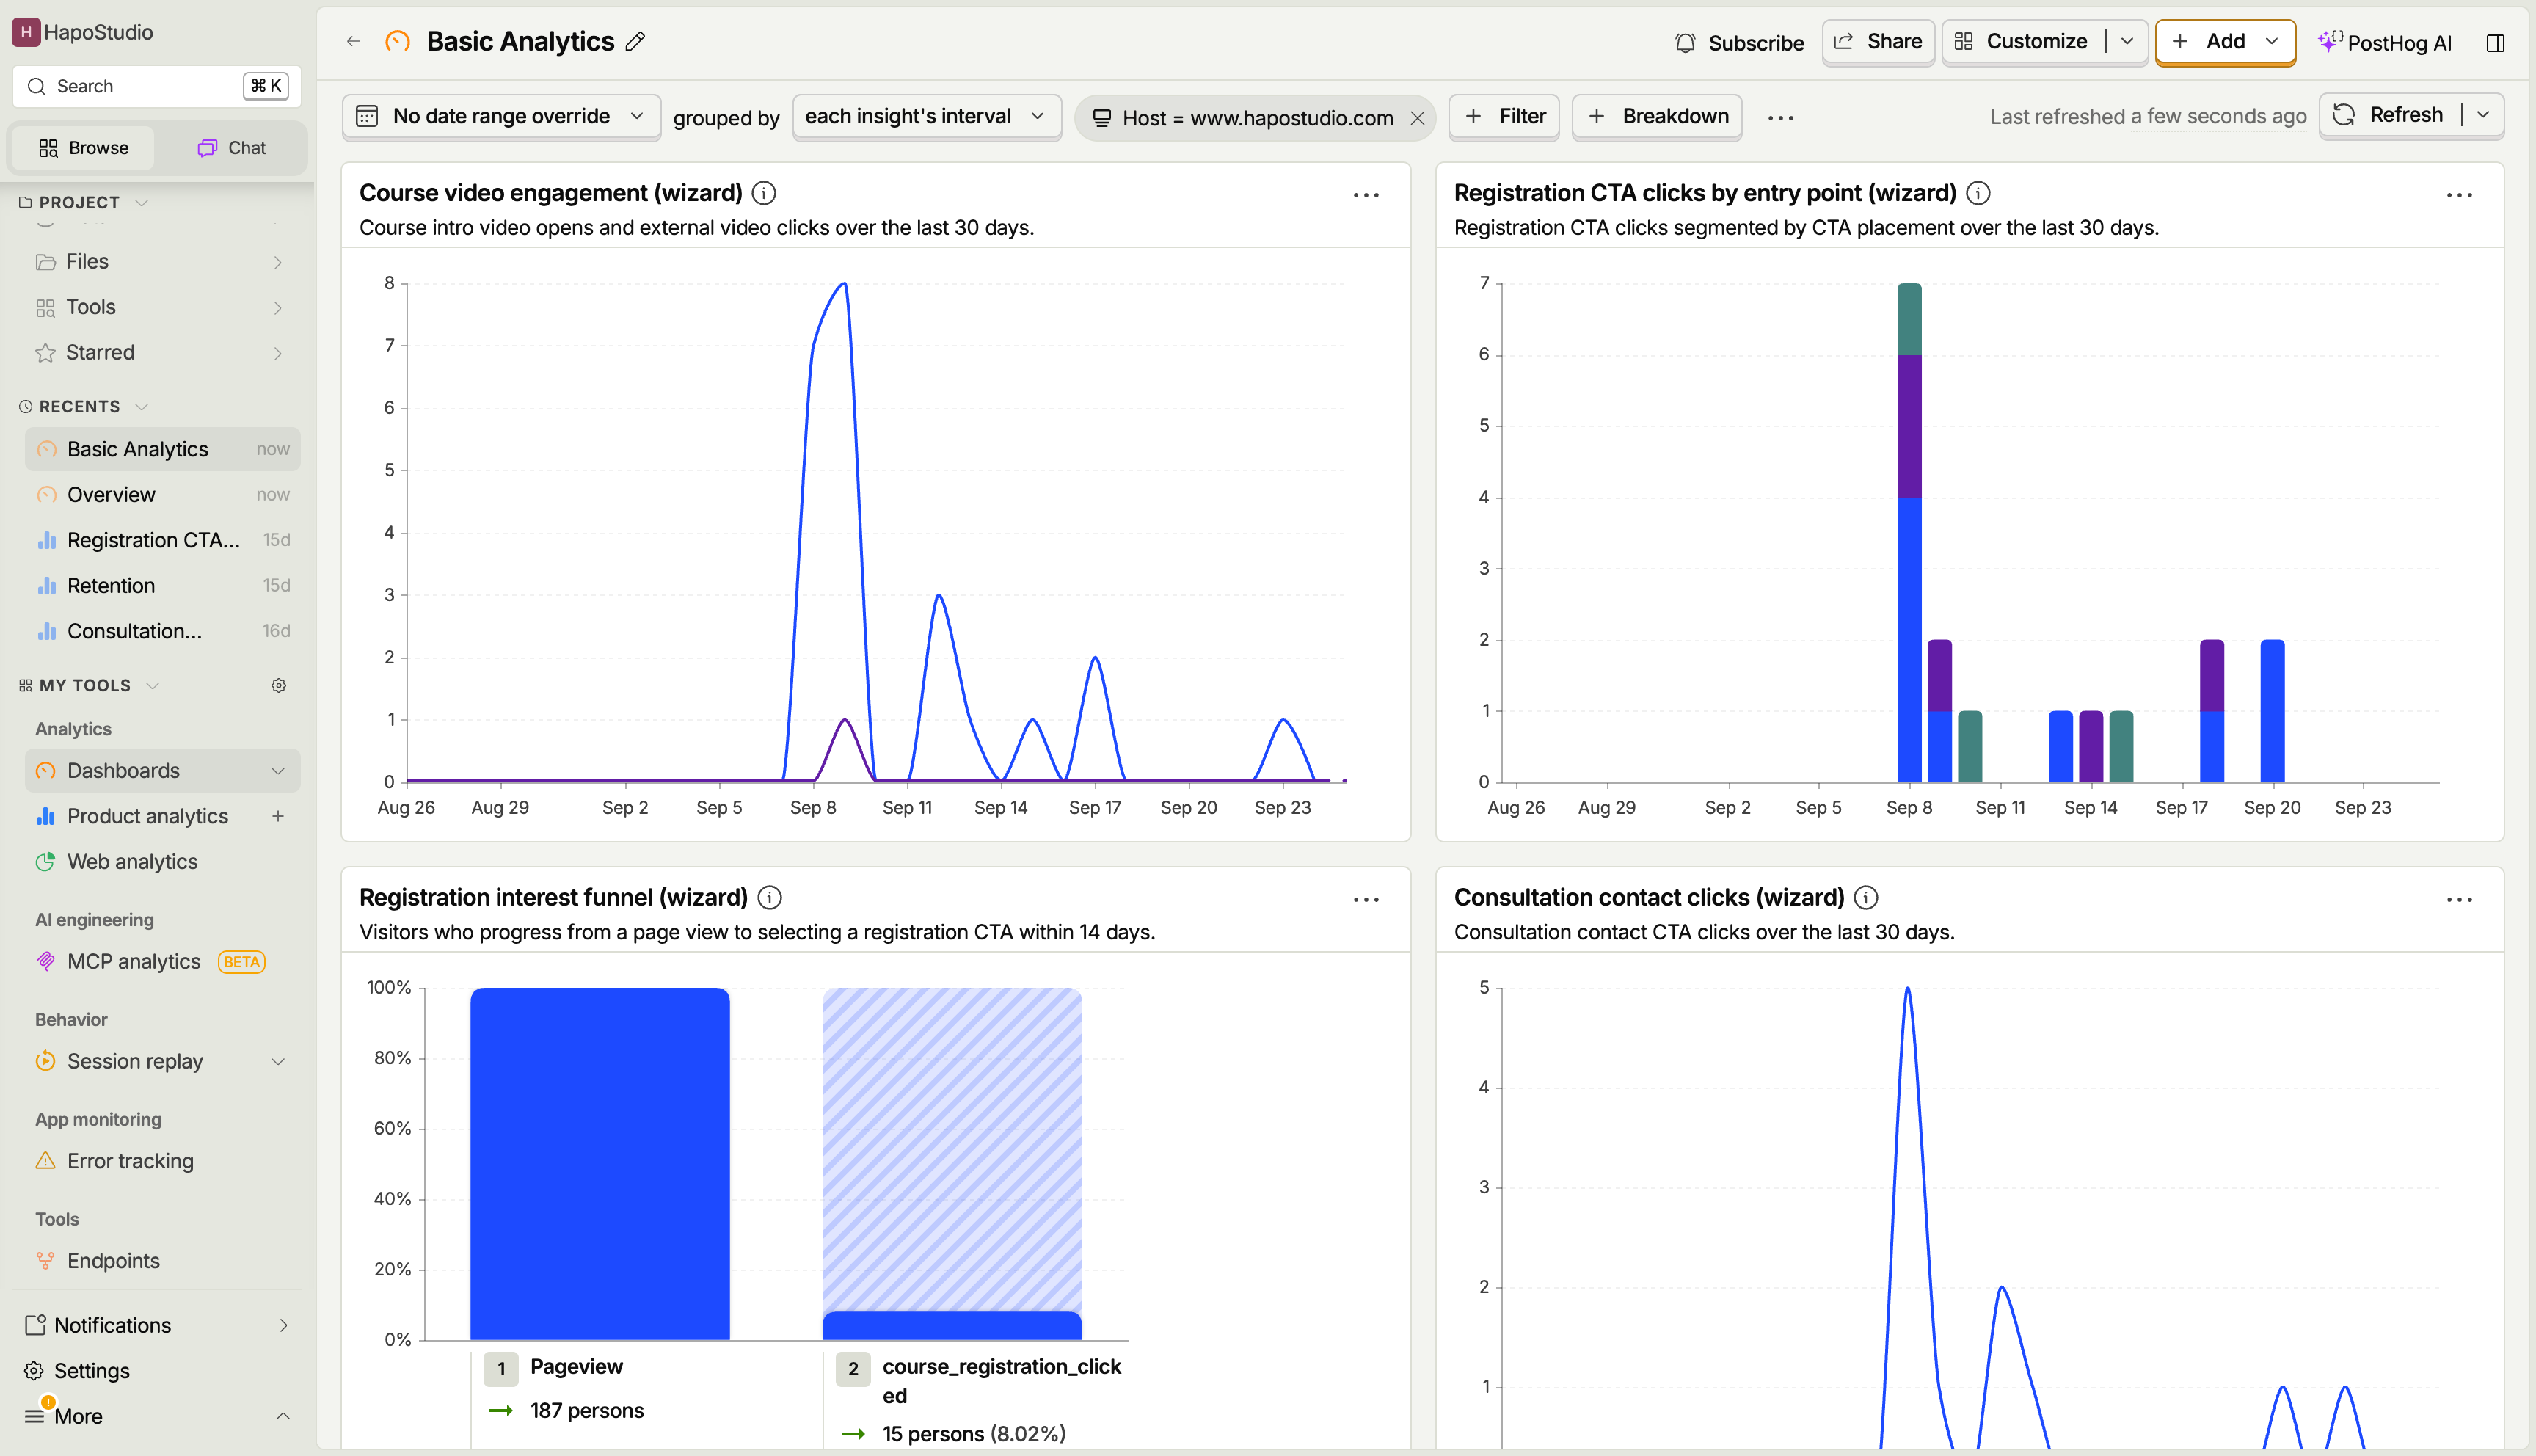This screenshot has width=2536, height=1456.
Task: Show info for Registration CTA clicks insight
Action: 1978,193
